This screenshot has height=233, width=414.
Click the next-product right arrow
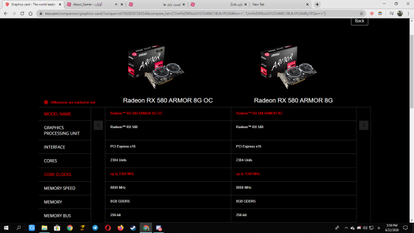[364, 125]
